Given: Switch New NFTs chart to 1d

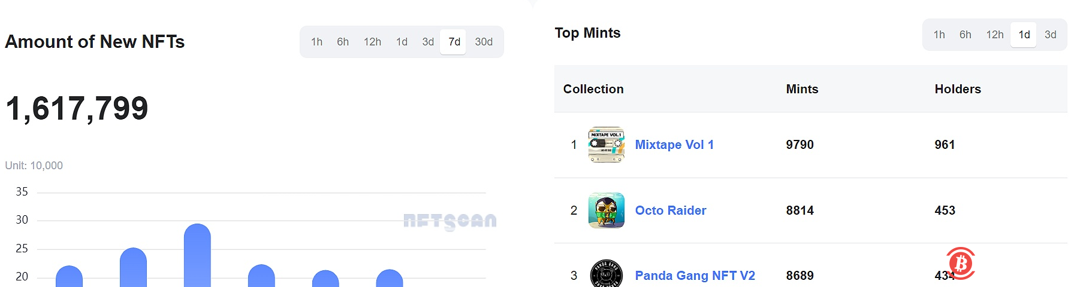Looking at the screenshot, I should tap(402, 42).
